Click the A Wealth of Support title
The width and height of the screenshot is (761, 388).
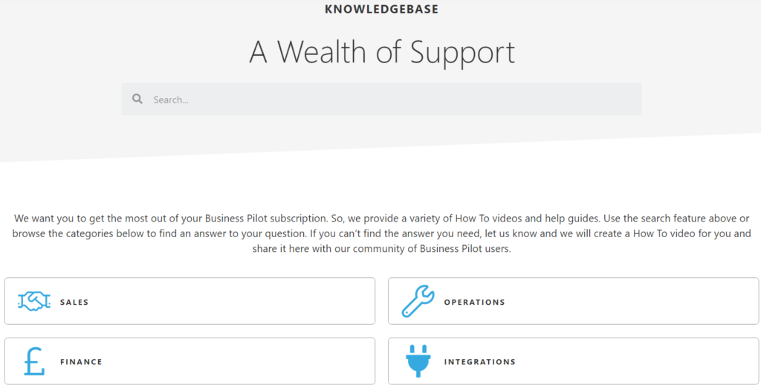(x=382, y=52)
